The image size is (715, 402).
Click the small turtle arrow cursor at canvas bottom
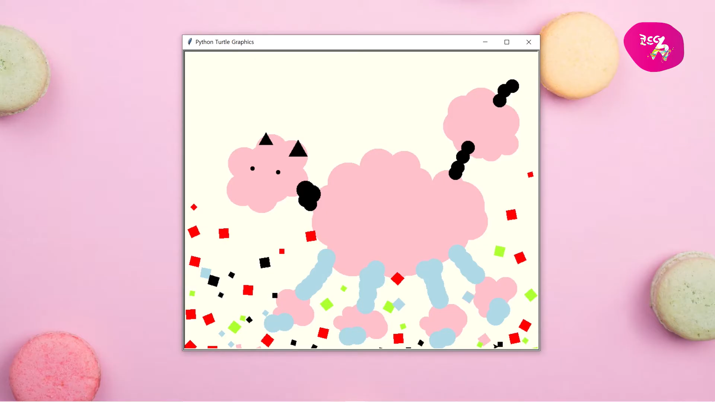tap(495, 346)
